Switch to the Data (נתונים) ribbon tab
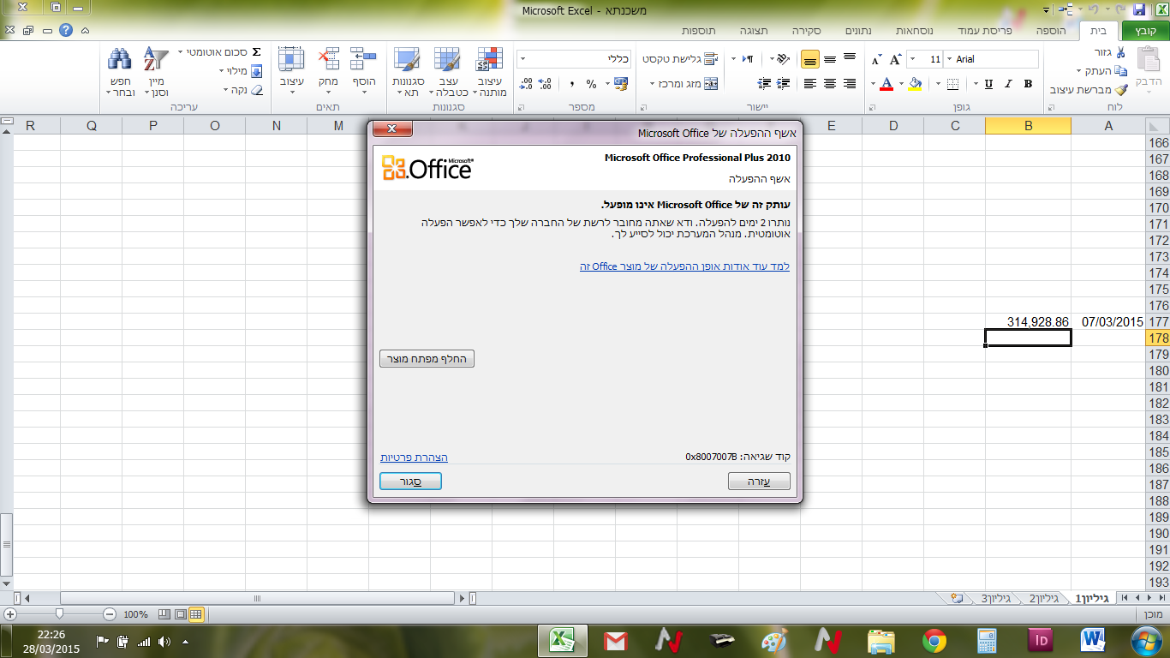 pos(858,30)
